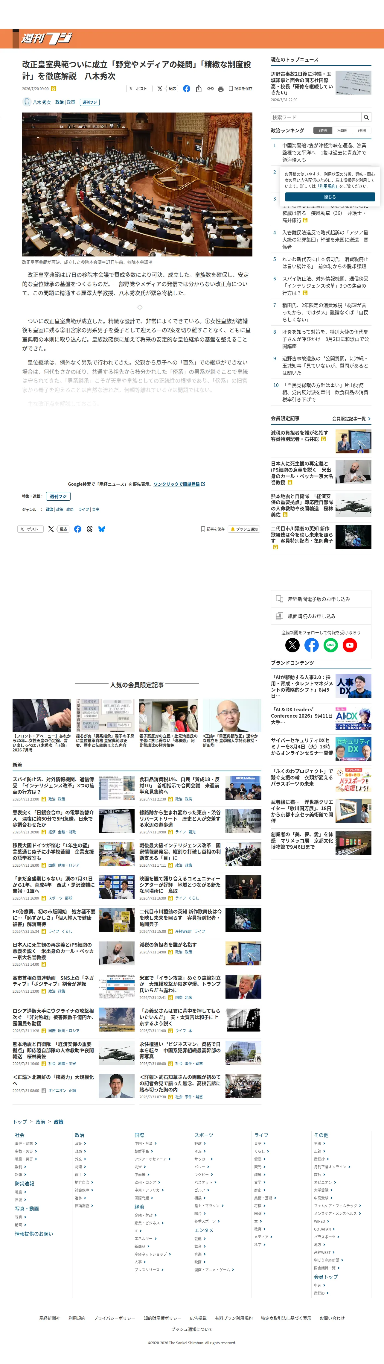Open the 人事DX brand content thumbnail
This screenshot has height=1364, width=384.
(353, 686)
